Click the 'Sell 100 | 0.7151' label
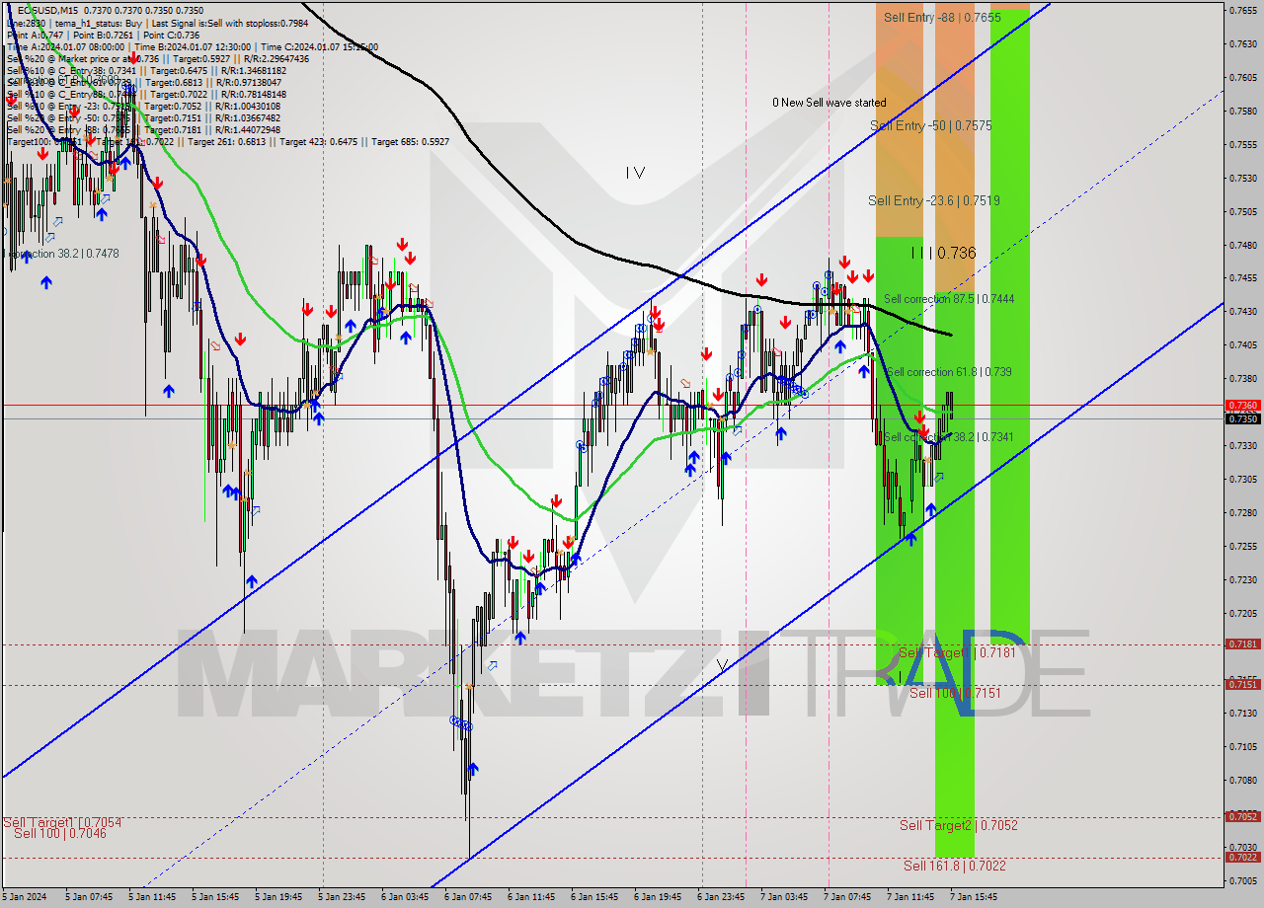Screen dimensions: 1264x908 click(x=955, y=693)
